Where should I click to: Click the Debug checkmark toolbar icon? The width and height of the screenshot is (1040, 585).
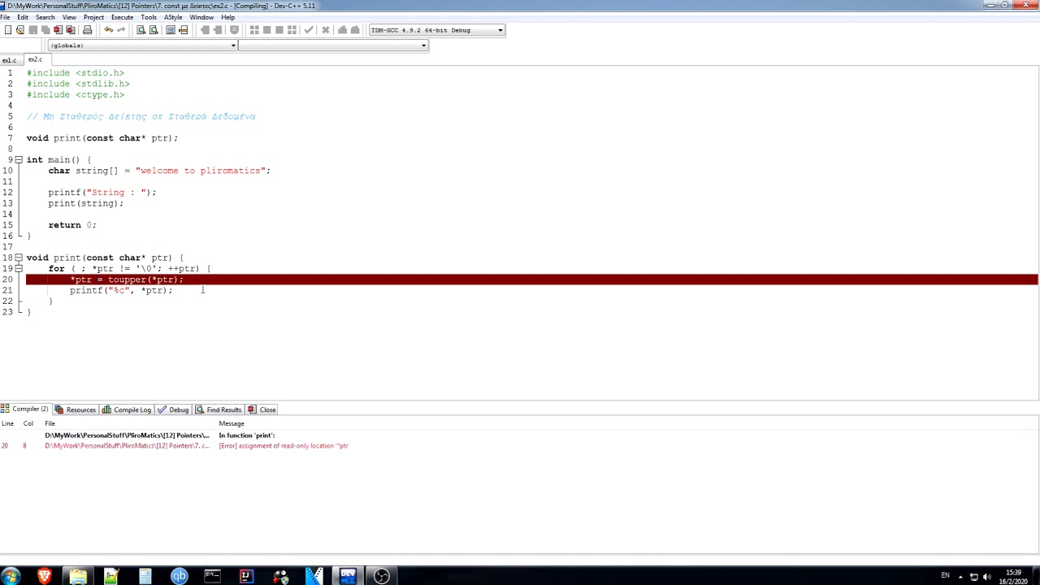pos(309,30)
